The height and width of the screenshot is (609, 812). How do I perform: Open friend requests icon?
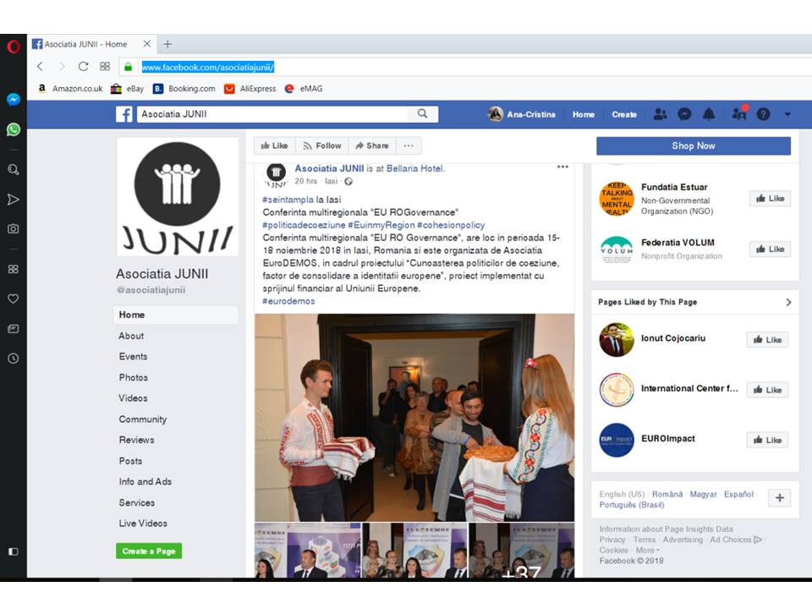660,114
